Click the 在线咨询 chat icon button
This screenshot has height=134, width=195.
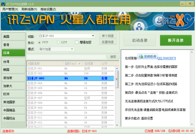click(148, 56)
